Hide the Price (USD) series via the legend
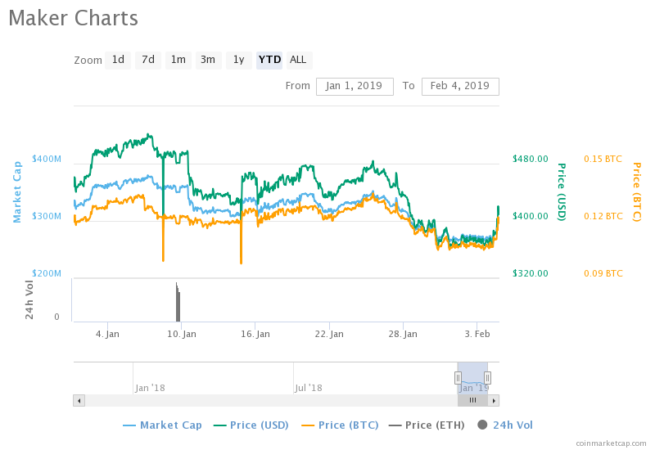The image size is (655, 450). pos(251,425)
